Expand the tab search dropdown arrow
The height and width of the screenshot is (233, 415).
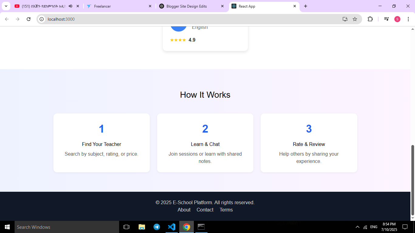coord(6,6)
